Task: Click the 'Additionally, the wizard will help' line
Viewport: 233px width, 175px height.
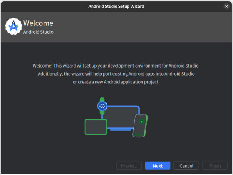Action: point(116,74)
